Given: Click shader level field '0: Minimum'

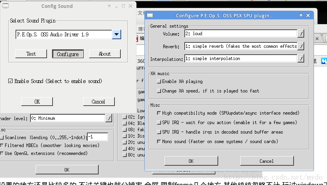Looking at the screenshot, I should [x=68, y=118].
